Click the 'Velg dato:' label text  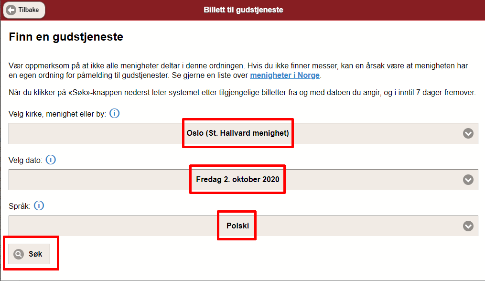point(25,161)
